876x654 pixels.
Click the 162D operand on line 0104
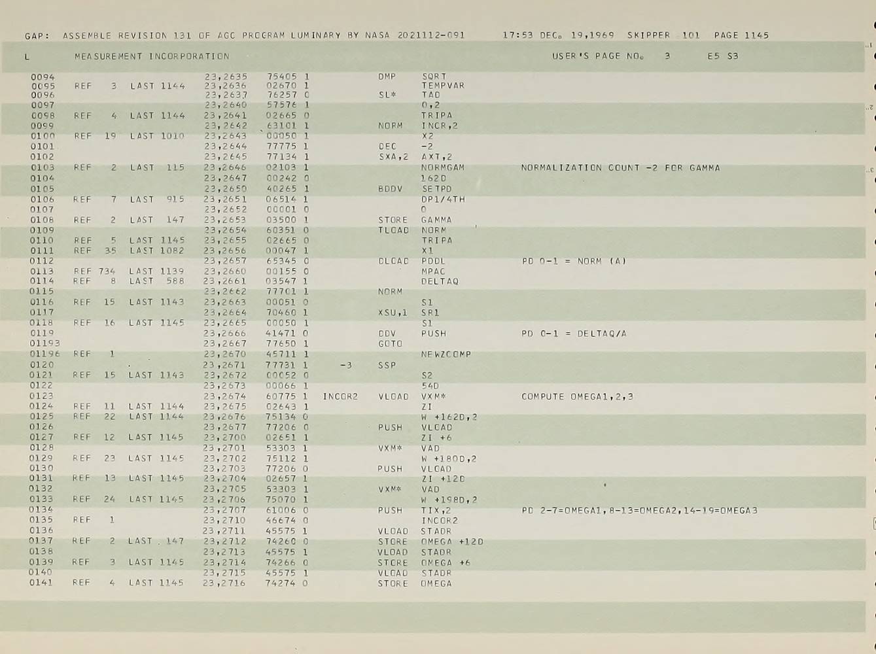pos(434,178)
